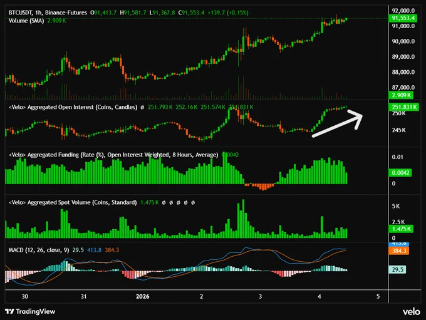Click the 2.909K volume axis tag
Image resolution: width=426 pixels, height=320 pixels.
(x=401, y=95)
